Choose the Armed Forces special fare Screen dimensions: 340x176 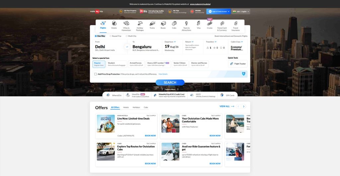pyautogui.click(x=136, y=64)
